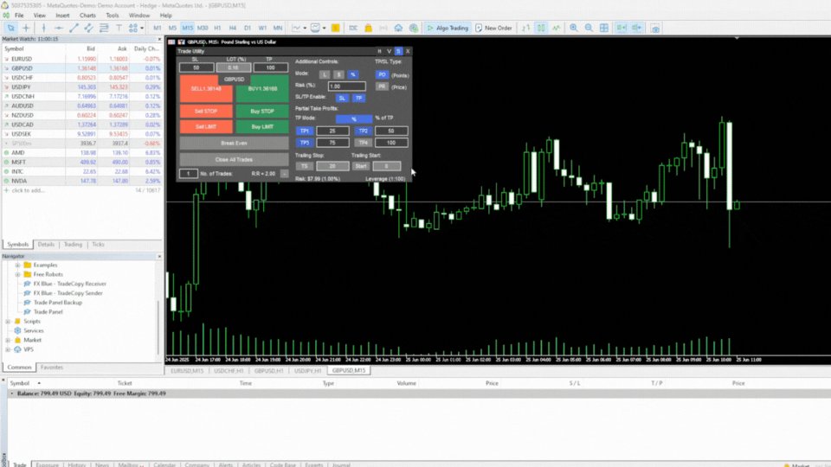This screenshot has height=467, width=831.
Task: Switch chart to M1 timeframe
Action: [158, 28]
